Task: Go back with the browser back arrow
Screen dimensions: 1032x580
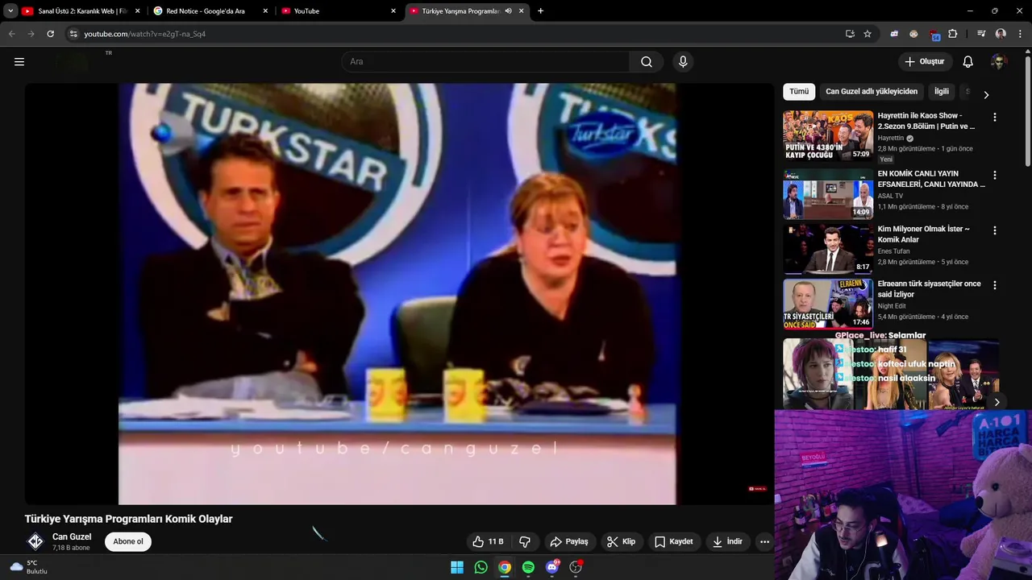Action: pyautogui.click(x=11, y=34)
